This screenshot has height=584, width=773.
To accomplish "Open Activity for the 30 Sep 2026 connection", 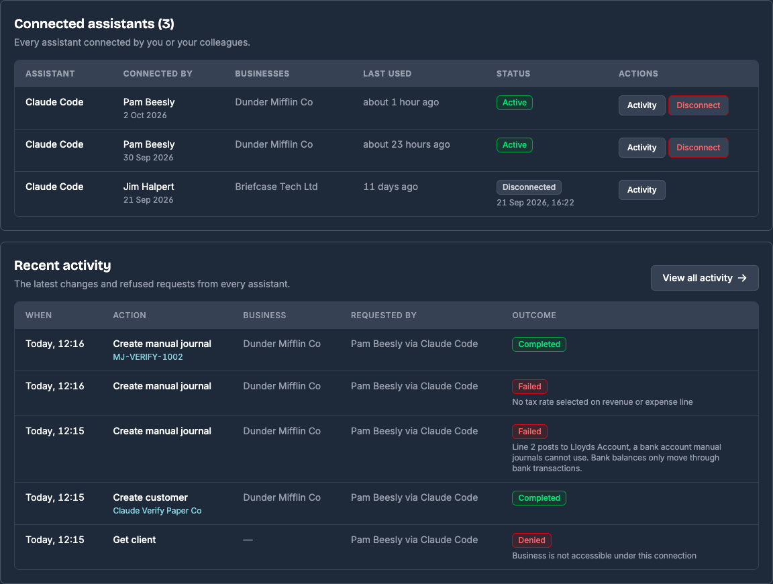I will 641,148.
